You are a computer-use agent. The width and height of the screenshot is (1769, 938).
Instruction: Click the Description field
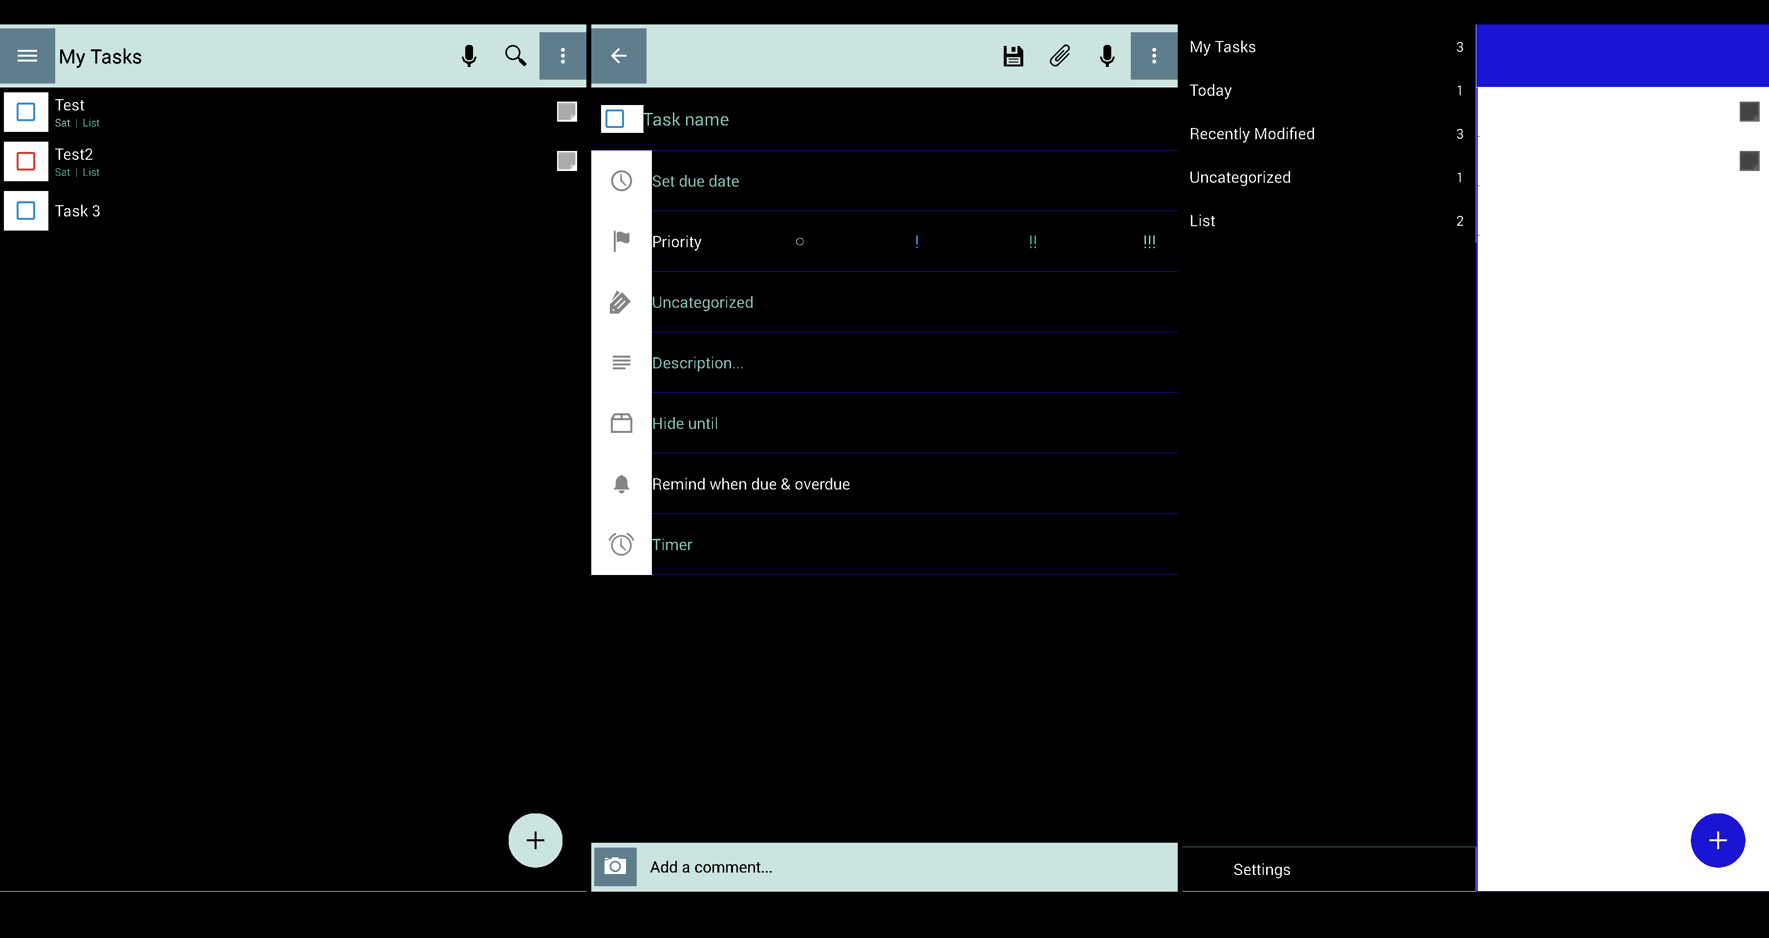tap(914, 362)
